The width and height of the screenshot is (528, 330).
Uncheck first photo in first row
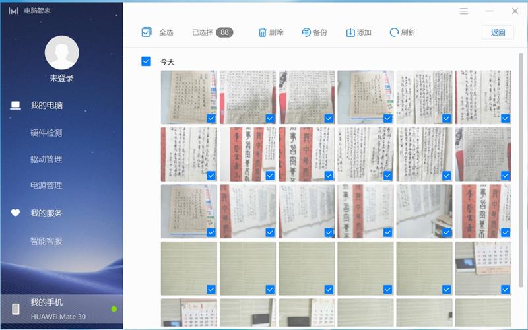(x=211, y=118)
